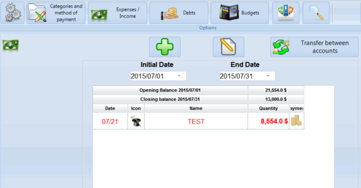Click the magic hat icon in TEST row
This screenshot has width=361, height=188.
point(136,121)
